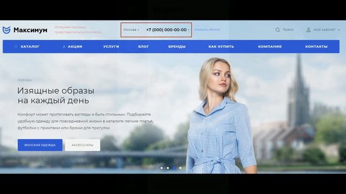Click the Максимум shield logo icon
Viewport: 346px width, 194px height.
[x=6, y=30]
